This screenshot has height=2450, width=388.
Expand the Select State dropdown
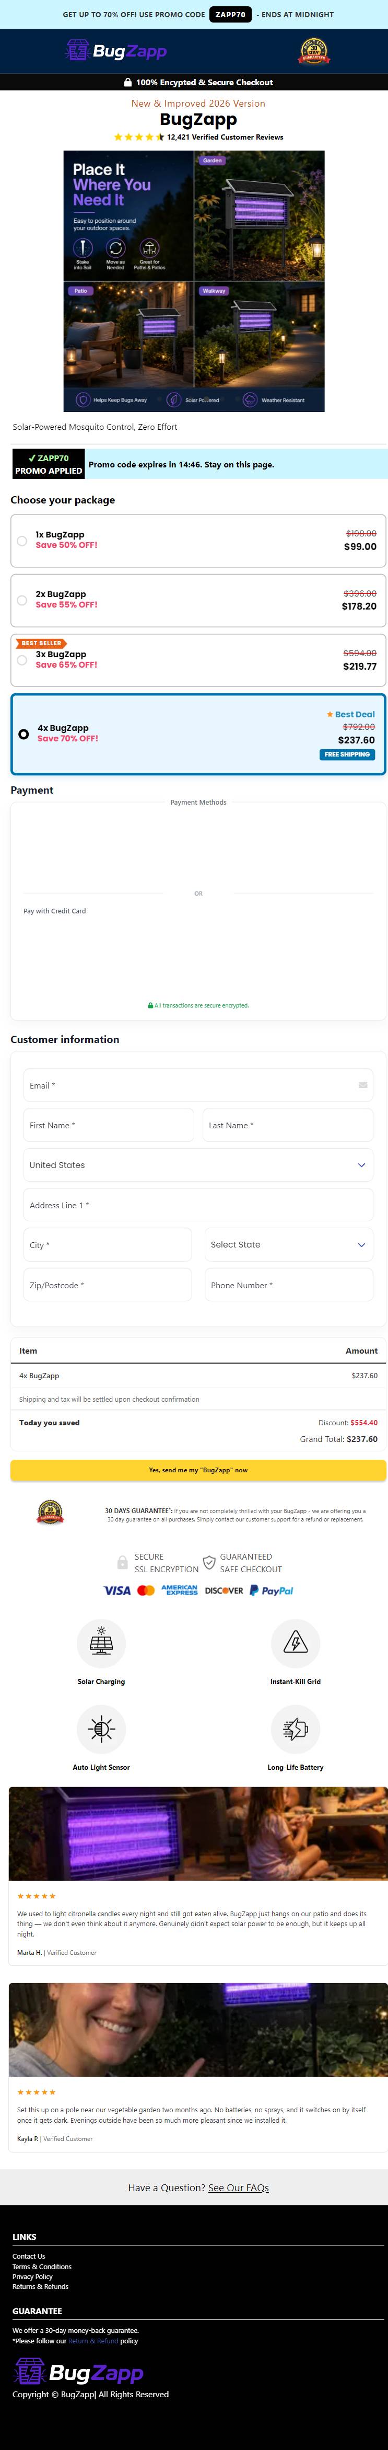288,1244
